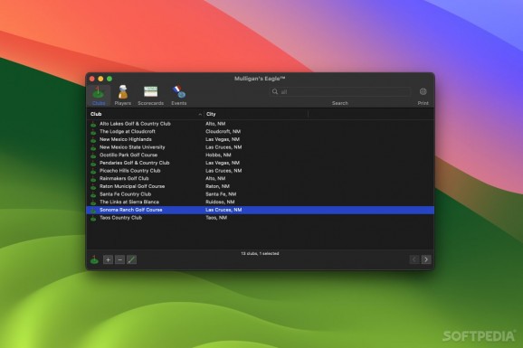The height and width of the screenshot is (348, 523).
Task: Select Rainmakers Golf Club row
Action: click(261, 179)
